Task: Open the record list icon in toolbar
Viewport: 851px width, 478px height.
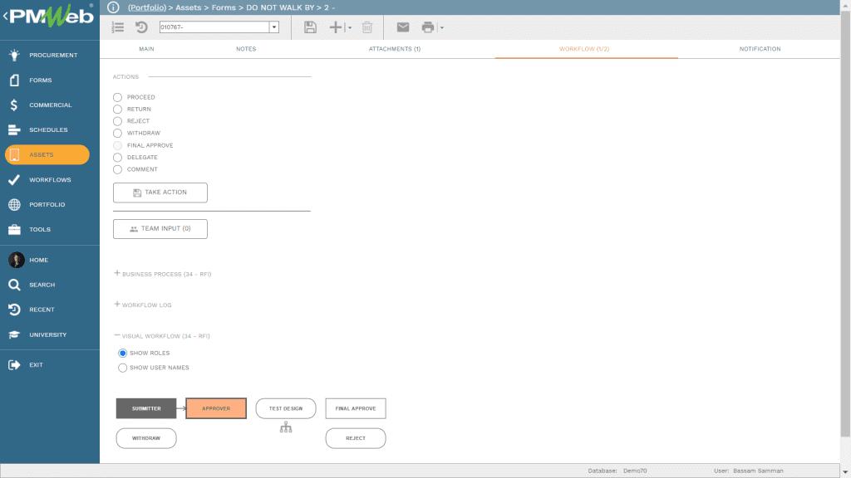Action: 118,27
